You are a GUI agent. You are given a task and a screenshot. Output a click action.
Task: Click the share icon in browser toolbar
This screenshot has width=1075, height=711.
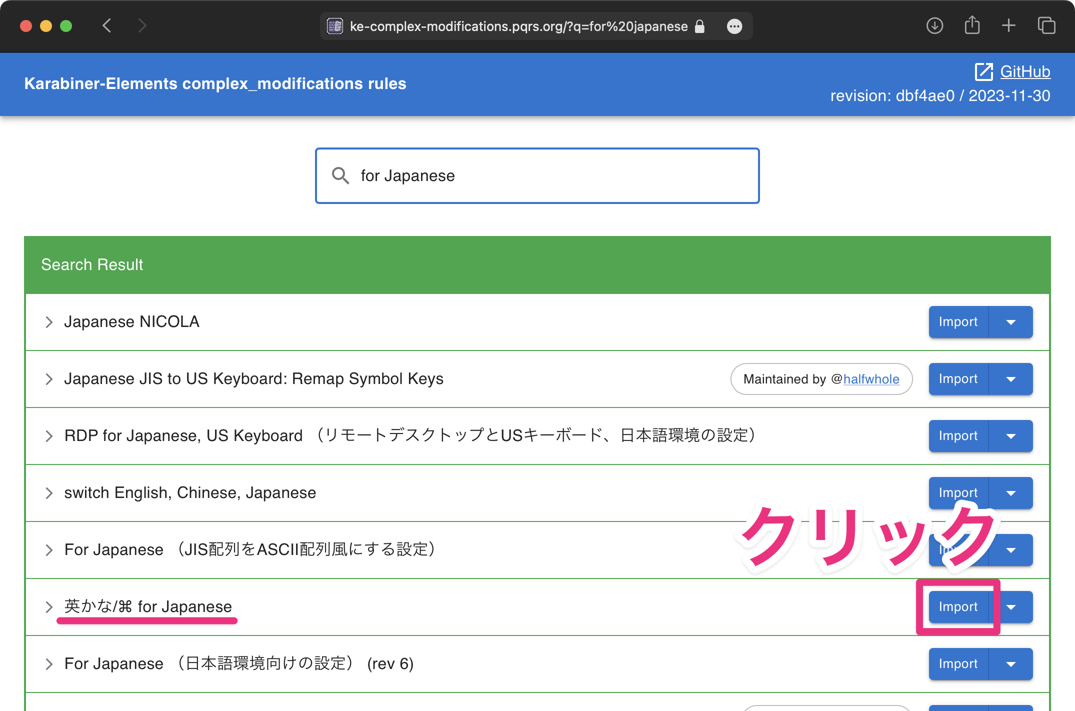point(971,25)
